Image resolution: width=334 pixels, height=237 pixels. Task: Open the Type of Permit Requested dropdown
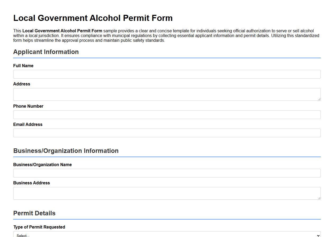point(167,235)
